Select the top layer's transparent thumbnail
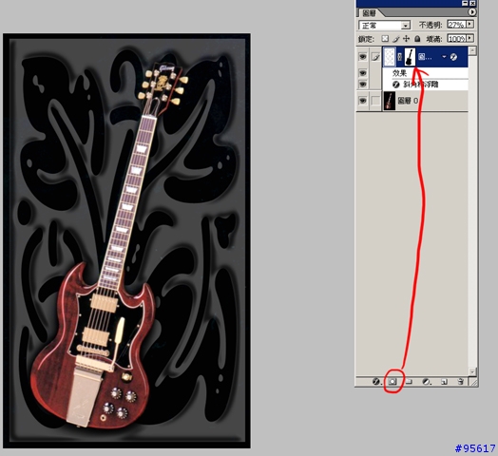The height and width of the screenshot is (456, 498). point(390,57)
